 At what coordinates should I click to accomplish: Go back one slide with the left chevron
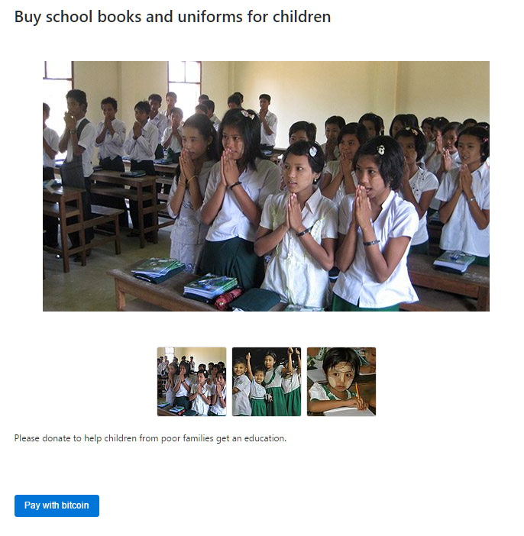tap(50, 186)
